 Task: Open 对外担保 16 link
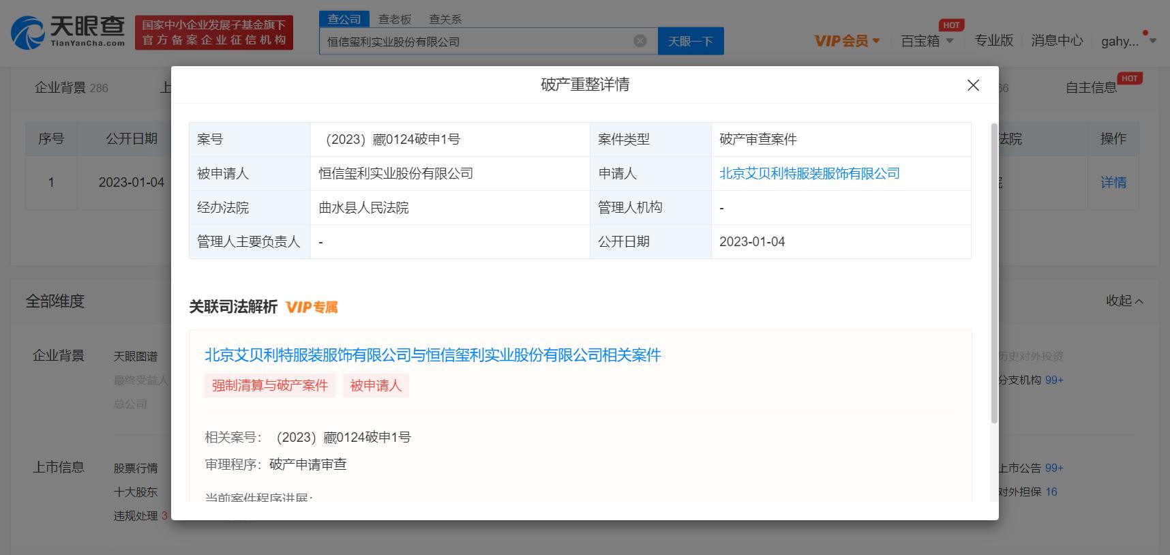1028,492
